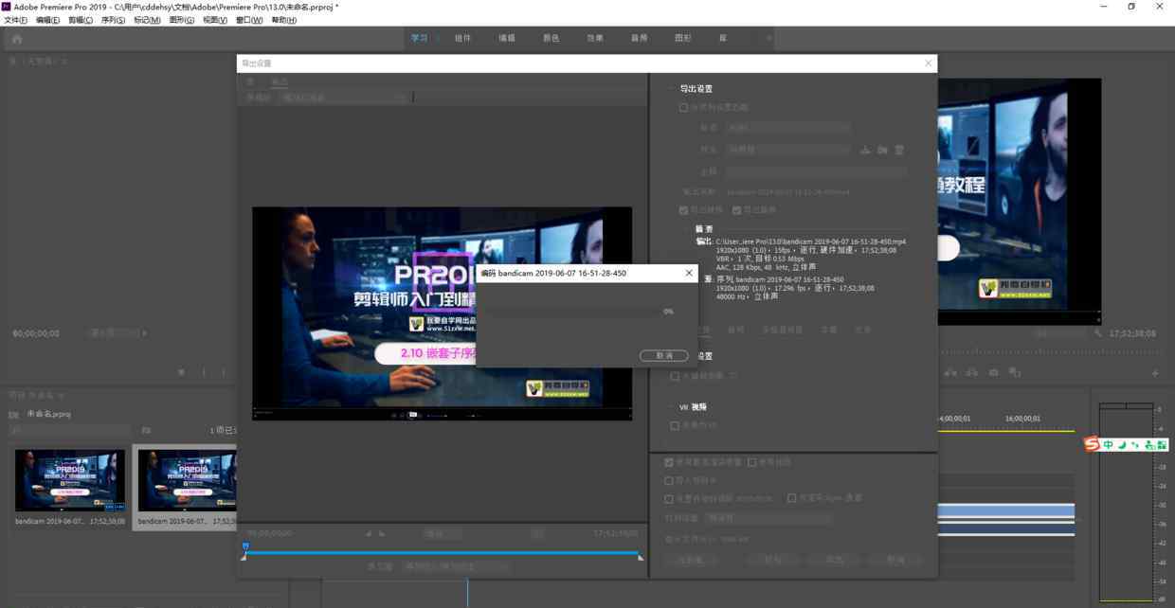Toggle 设置开始时间码 checkbox
This screenshot has width=1175, height=608.
click(x=669, y=498)
